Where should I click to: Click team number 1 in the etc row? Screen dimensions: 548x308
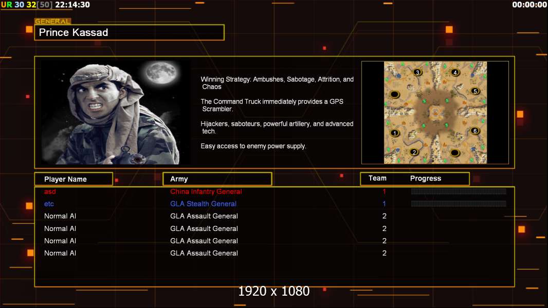[x=384, y=204]
